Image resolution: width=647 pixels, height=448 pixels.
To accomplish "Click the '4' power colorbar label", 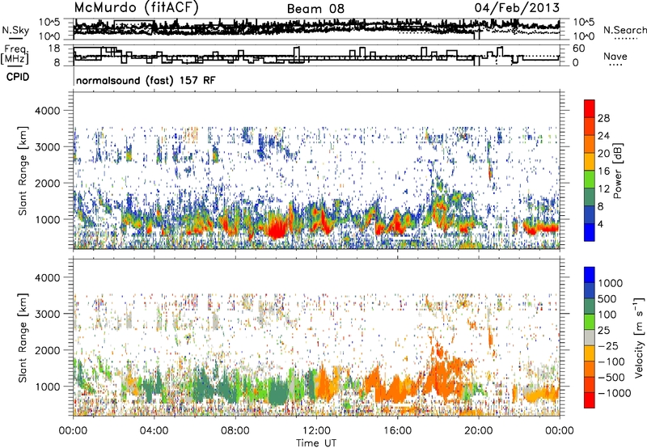I will click(600, 225).
